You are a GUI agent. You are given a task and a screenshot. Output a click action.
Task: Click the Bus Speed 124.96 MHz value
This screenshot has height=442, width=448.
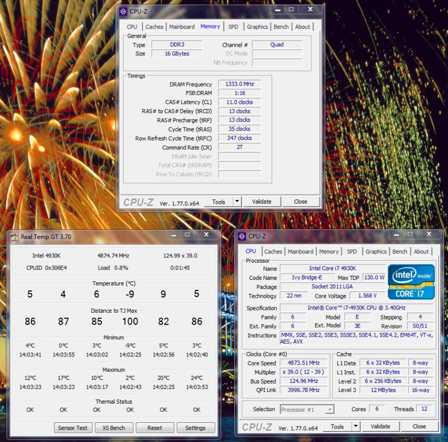303,381
